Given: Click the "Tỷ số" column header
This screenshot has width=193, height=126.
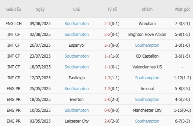Looking at the screenshot, I should pos(112,9).
